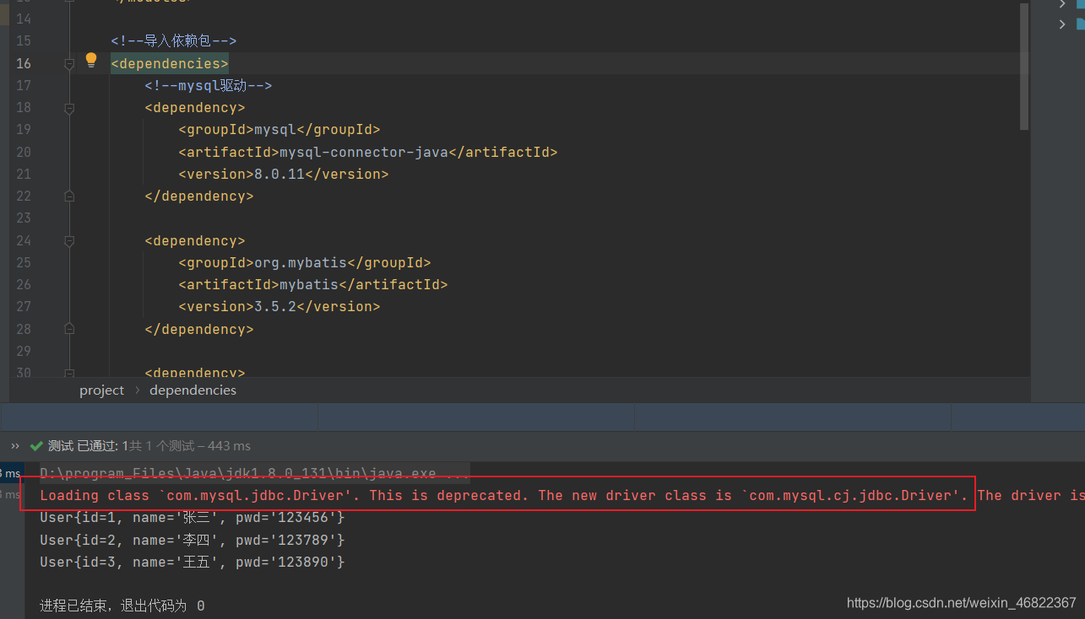
Task: Click line number 25 in gutter
Action: tap(24, 262)
